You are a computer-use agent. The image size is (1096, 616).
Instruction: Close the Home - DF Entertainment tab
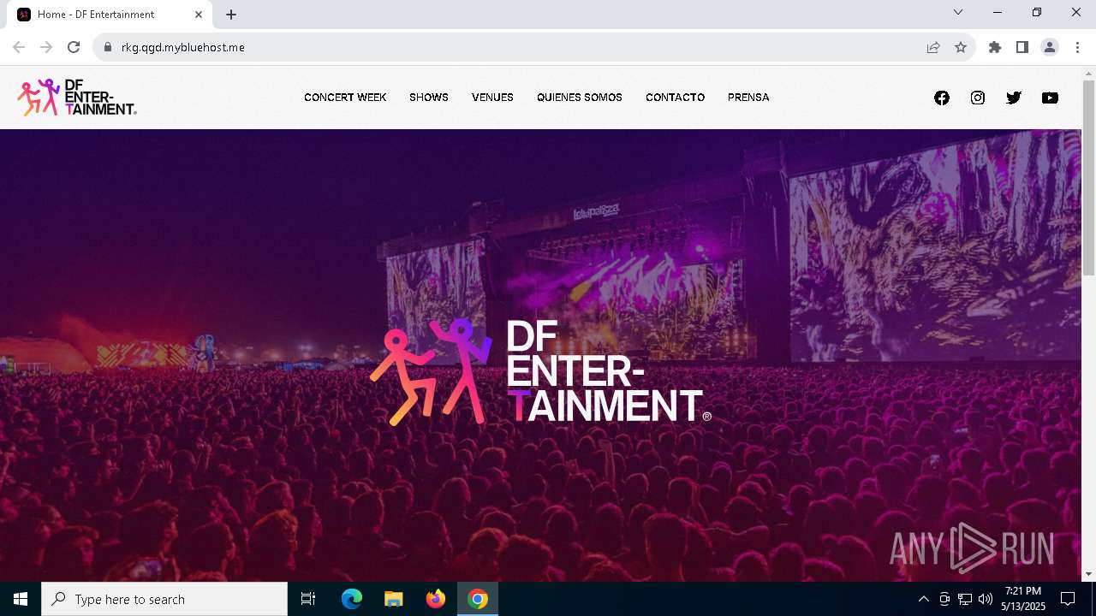point(199,15)
